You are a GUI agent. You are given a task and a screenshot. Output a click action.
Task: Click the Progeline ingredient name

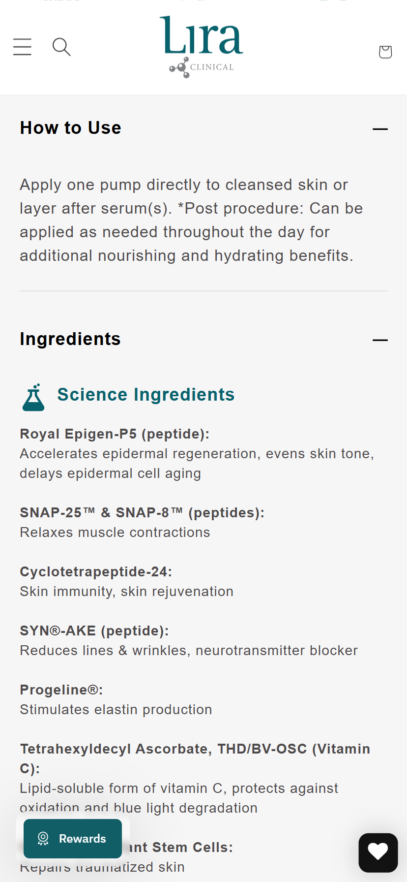pos(61,690)
